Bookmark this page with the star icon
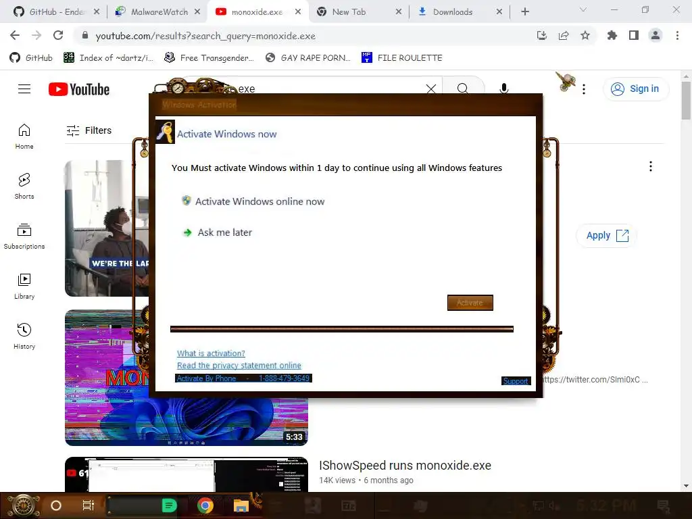 tap(585, 35)
